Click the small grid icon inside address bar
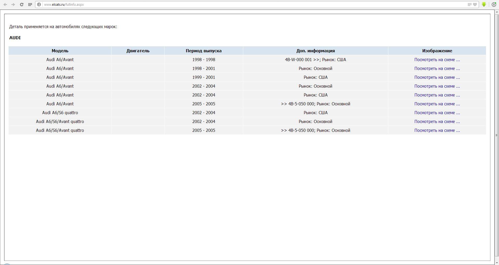The width and height of the screenshot is (499, 265). tap(469, 4)
